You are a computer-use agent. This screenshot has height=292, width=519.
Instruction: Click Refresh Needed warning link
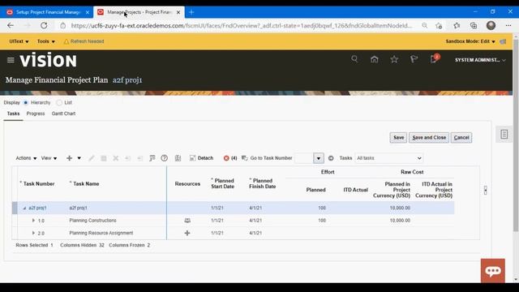(x=84, y=41)
